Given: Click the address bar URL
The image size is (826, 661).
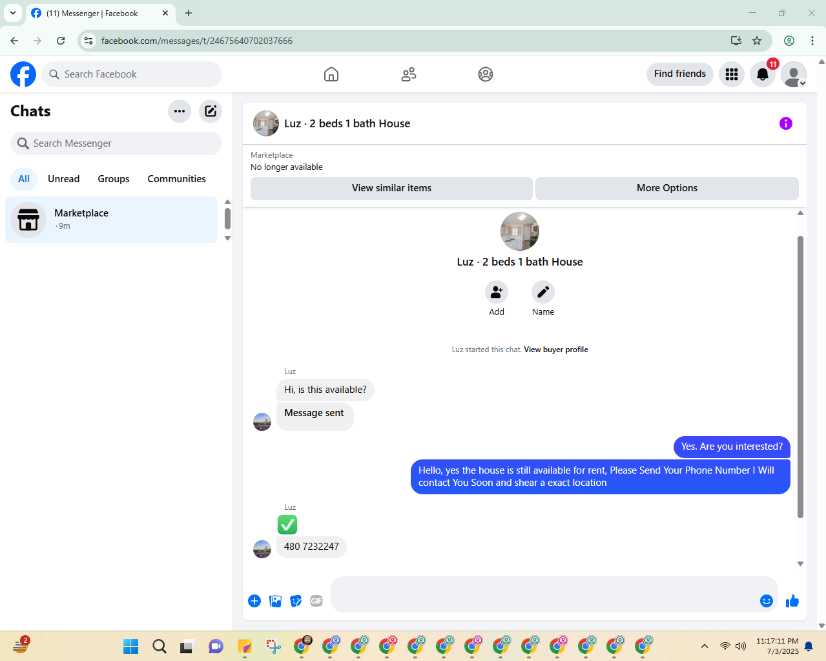Looking at the screenshot, I should coord(197,41).
